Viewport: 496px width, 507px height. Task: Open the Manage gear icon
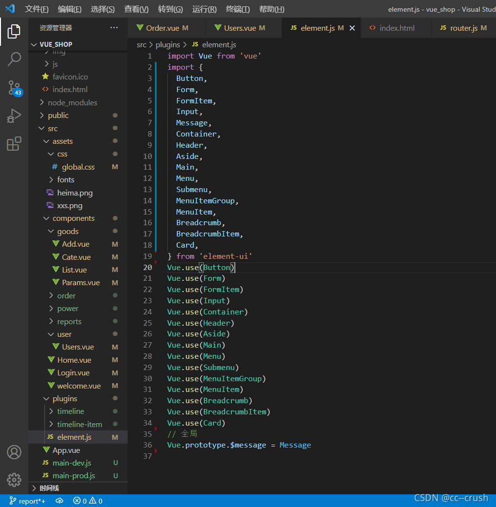point(14,480)
